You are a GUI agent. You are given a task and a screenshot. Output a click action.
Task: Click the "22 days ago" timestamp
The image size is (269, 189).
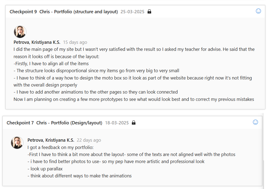tap(89, 140)
